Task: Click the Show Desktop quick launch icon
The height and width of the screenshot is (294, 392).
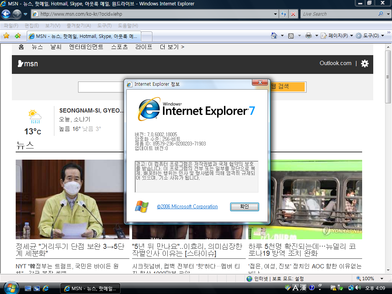Action: [x=28, y=288]
